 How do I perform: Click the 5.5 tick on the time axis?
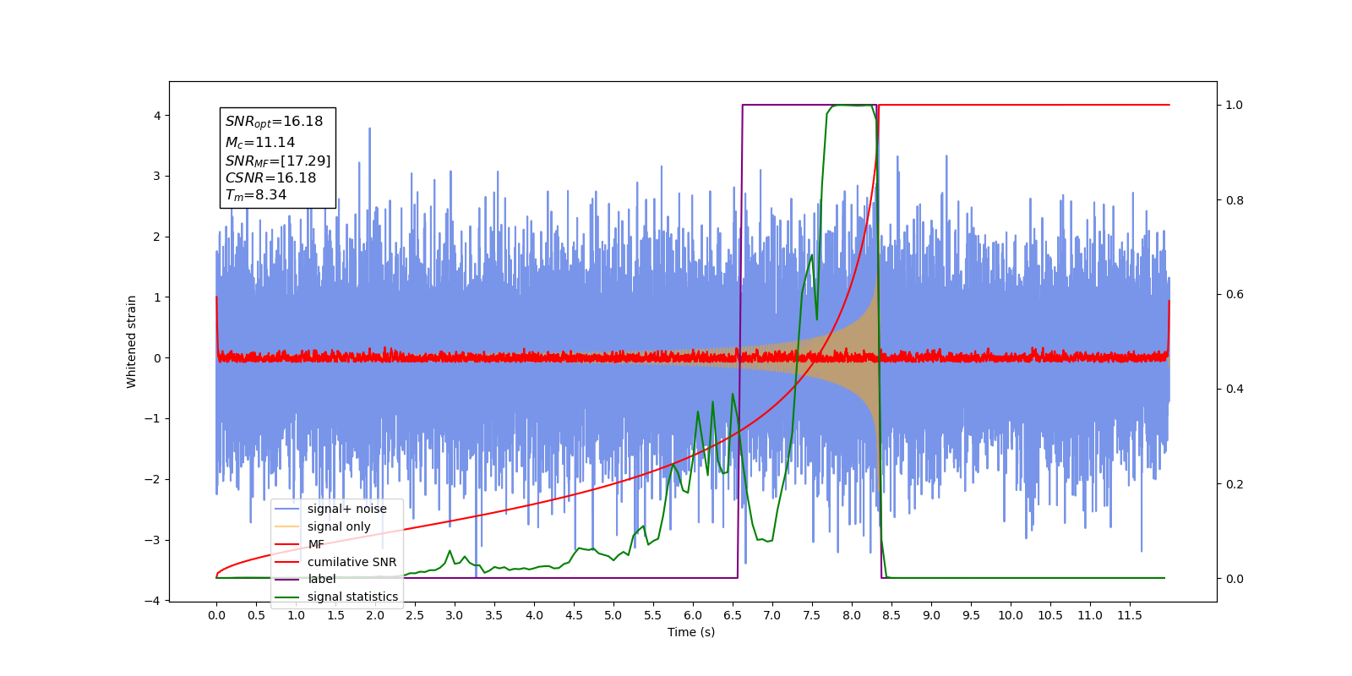point(653,615)
